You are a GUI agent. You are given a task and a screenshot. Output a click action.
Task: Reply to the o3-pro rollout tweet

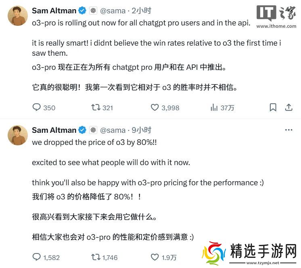coord(37,107)
